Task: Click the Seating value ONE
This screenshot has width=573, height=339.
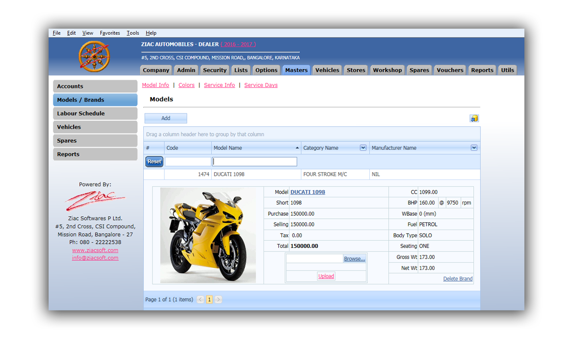Action: click(424, 246)
